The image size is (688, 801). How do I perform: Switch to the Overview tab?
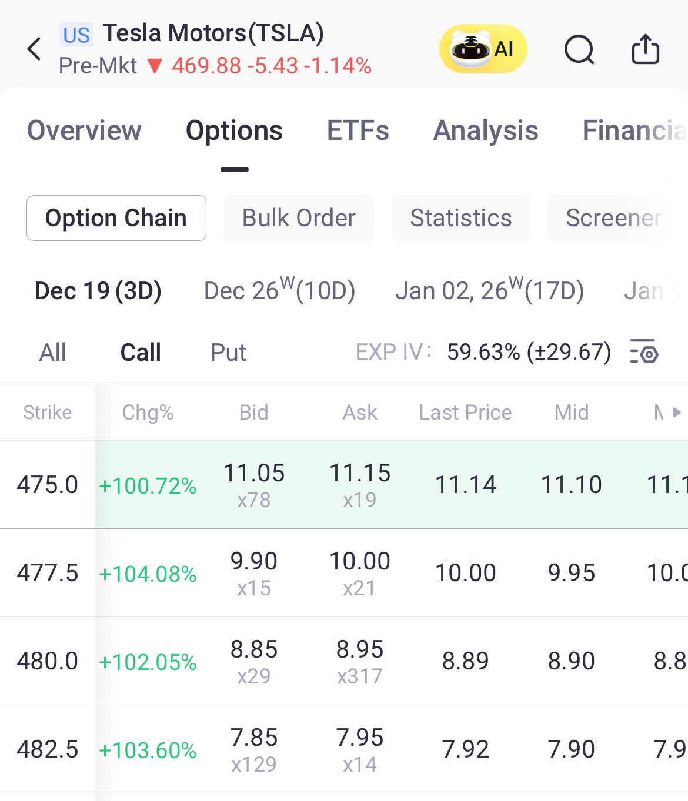click(85, 130)
